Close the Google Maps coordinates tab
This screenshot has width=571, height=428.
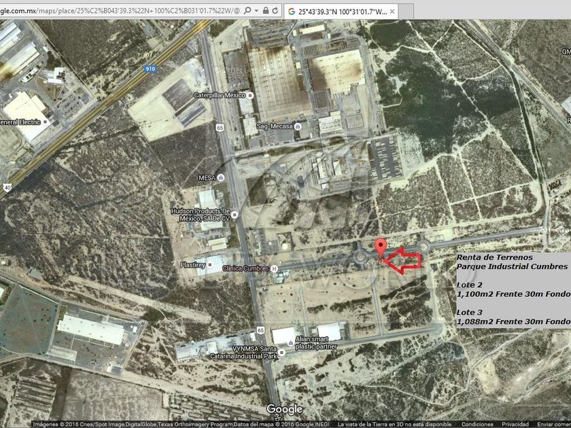(392, 12)
